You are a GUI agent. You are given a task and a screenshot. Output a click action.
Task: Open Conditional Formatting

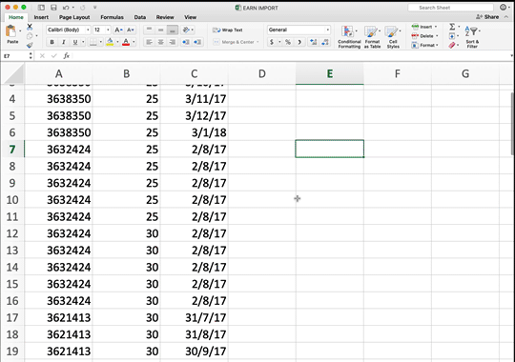point(349,37)
